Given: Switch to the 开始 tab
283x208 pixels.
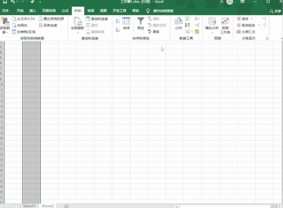Looking at the screenshot, I should [x=20, y=11].
